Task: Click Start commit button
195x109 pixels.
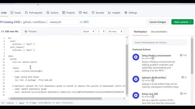Action: click(182, 22)
